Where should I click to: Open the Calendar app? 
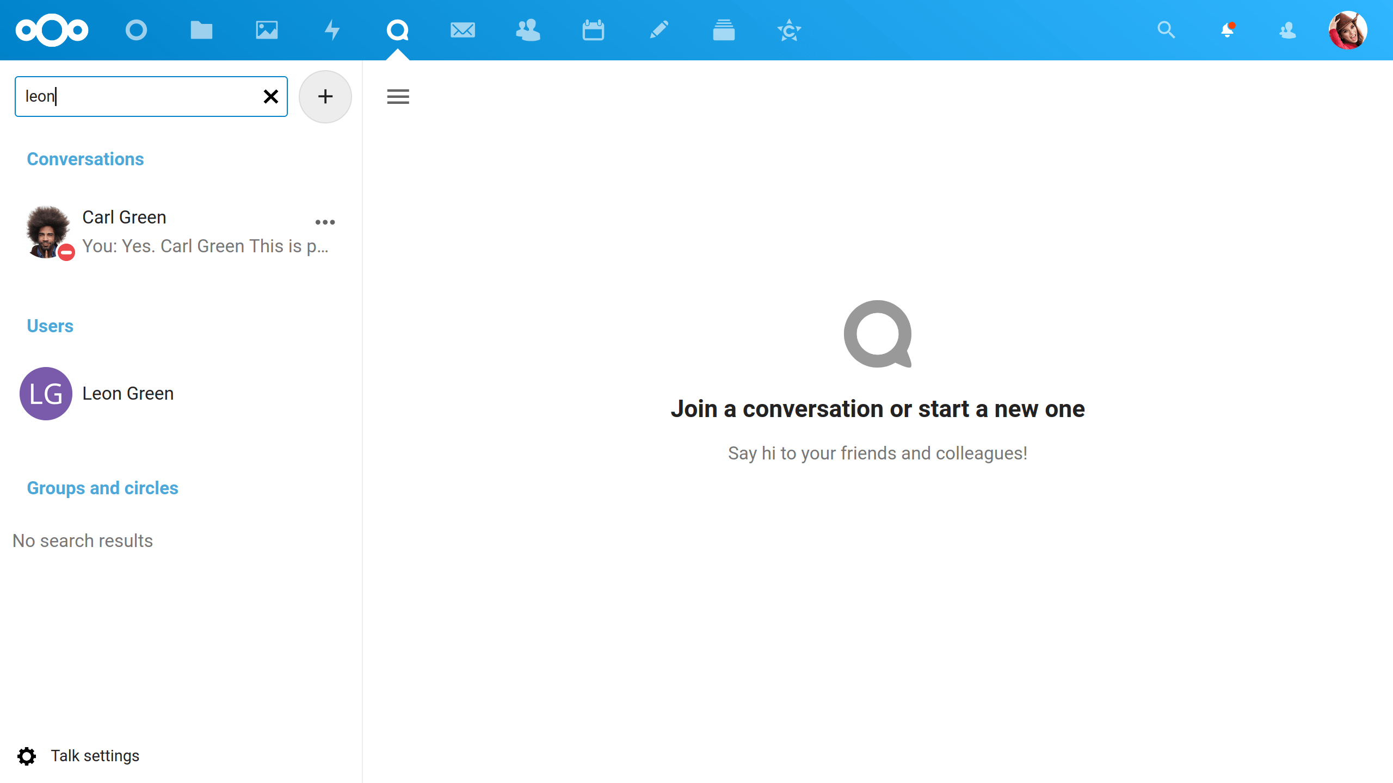coord(593,30)
